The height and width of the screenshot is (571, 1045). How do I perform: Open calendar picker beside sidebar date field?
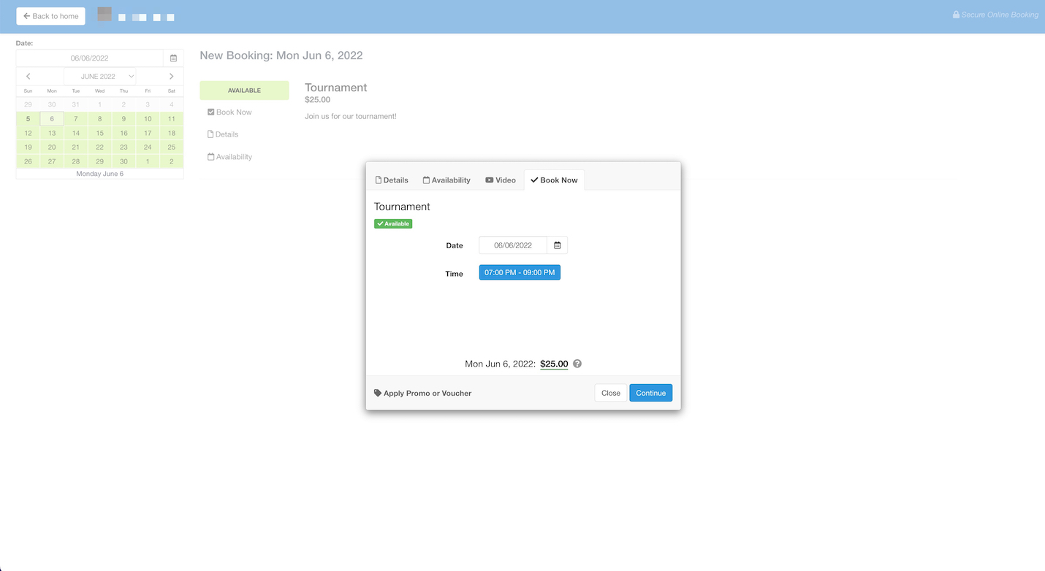(x=173, y=58)
